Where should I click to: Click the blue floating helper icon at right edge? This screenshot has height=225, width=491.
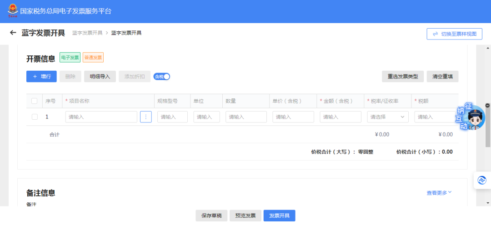[482, 181]
